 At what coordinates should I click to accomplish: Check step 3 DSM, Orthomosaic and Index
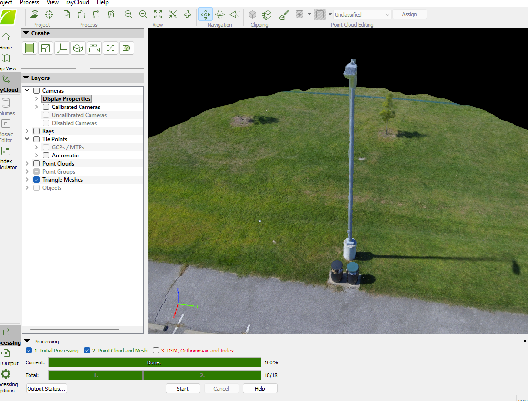pos(156,351)
